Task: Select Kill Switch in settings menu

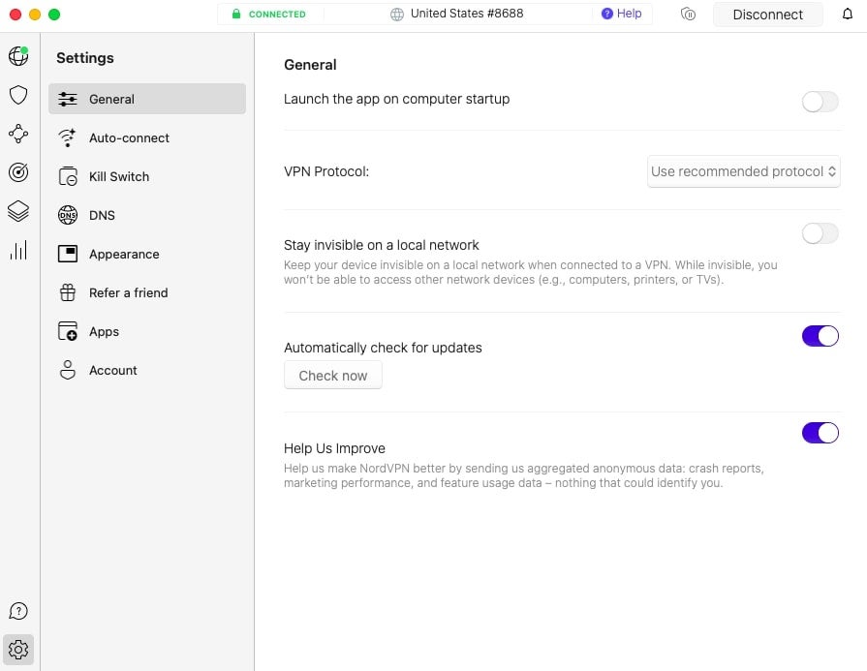Action: point(118,176)
